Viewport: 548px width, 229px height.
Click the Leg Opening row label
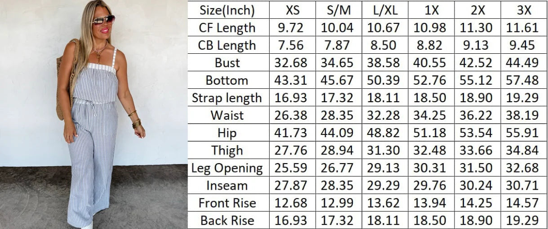(x=227, y=168)
